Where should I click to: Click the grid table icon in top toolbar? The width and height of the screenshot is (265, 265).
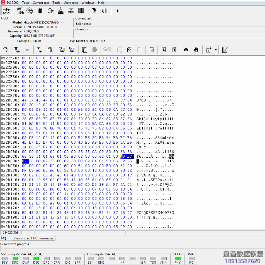tap(81, 11)
